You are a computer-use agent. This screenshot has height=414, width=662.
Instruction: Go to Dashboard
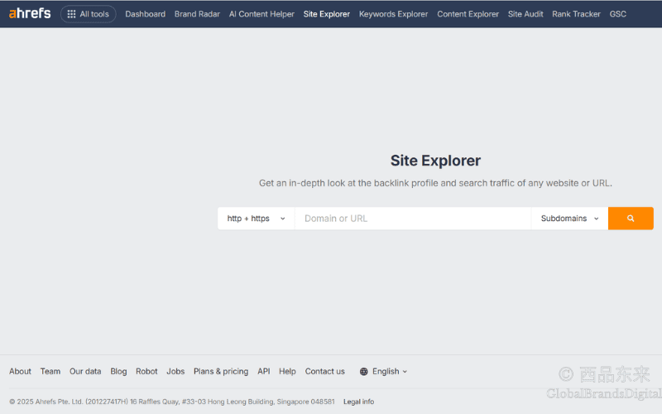coord(146,14)
